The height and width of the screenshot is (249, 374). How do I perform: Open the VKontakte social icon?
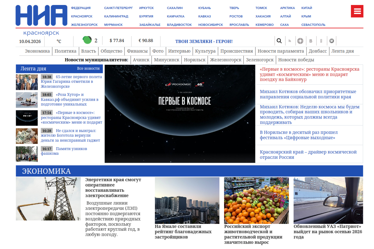pyautogui.click(x=311, y=41)
